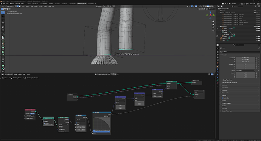This screenshot has width=261, height=141.
Task: Enable vertex select mode
Action: (16, 6)
